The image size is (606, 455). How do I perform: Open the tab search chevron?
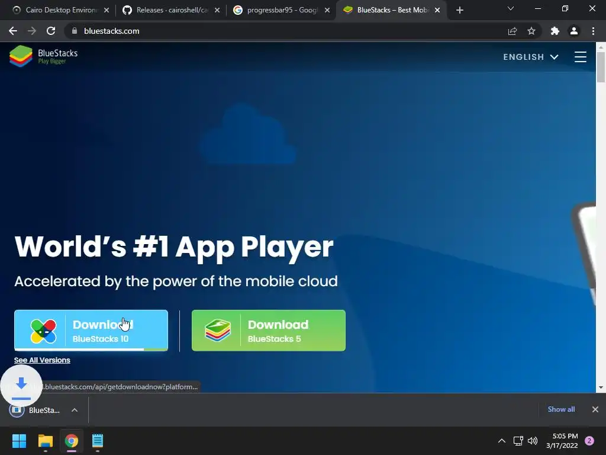pyautogui.click(x=511, y=8)
